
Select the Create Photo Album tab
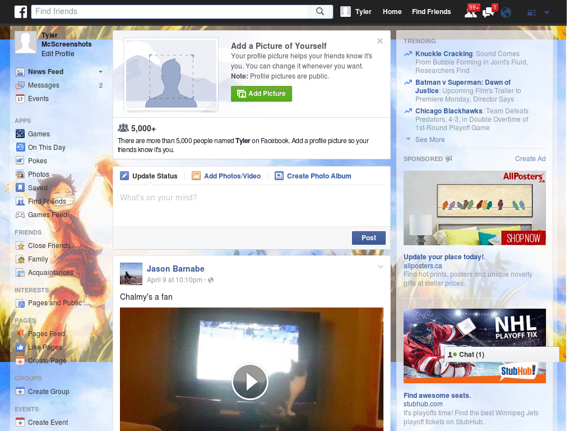pos(318,176)
